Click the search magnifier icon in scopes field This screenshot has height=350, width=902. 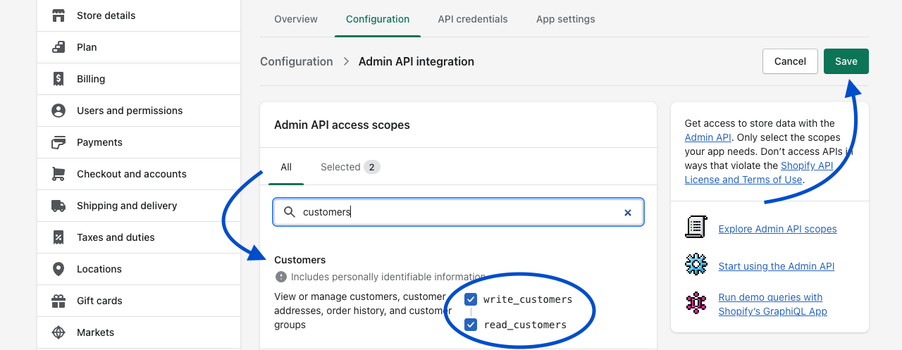point(289,212)
